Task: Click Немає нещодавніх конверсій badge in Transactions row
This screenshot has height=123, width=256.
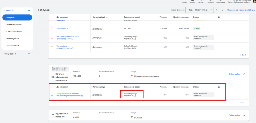Action: [203, 47]
